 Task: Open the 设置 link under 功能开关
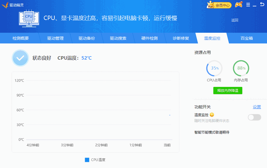coord(257,107)
